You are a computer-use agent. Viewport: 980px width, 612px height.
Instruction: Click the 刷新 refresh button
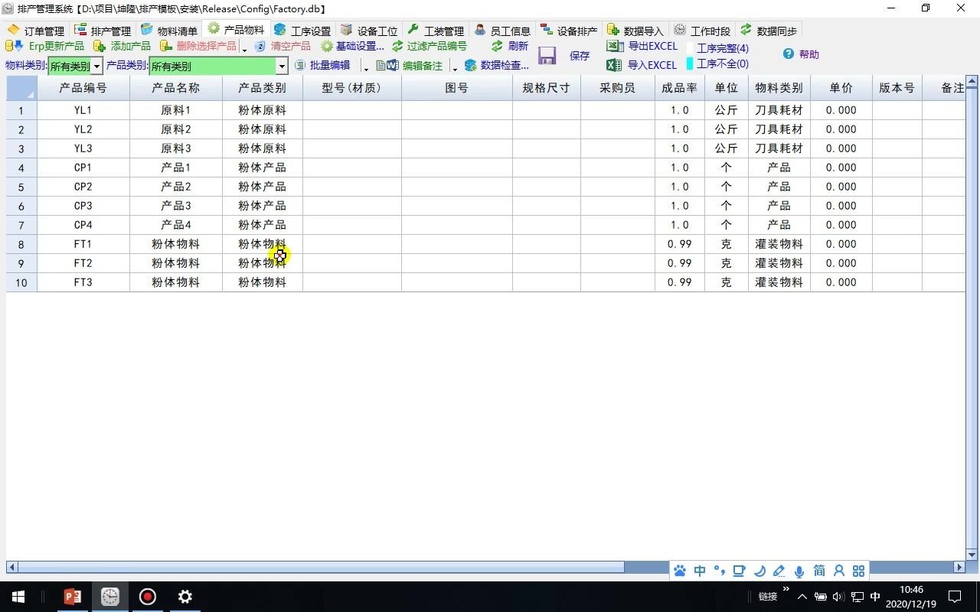pyautogui.click(x=510, y=47)
